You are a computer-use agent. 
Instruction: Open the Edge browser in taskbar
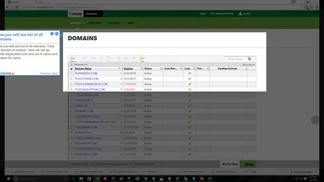click(x=73, y=178)
